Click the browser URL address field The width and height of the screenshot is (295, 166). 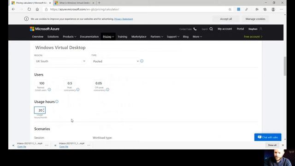point(136,9)
